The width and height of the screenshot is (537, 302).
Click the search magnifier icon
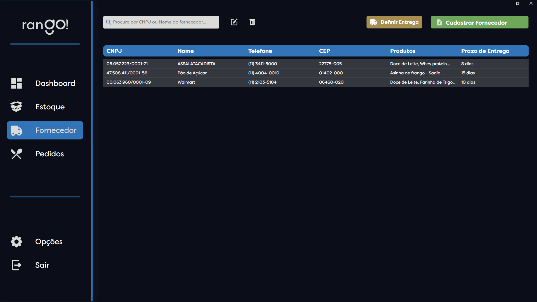109,22
